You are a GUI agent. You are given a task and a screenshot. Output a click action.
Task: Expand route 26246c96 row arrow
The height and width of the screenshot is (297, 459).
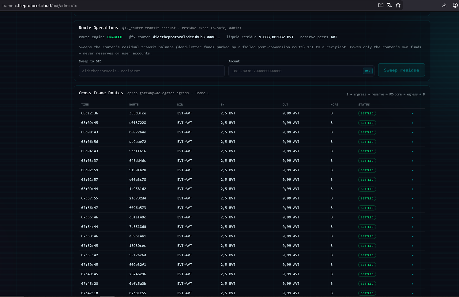(x=413, y=274)
